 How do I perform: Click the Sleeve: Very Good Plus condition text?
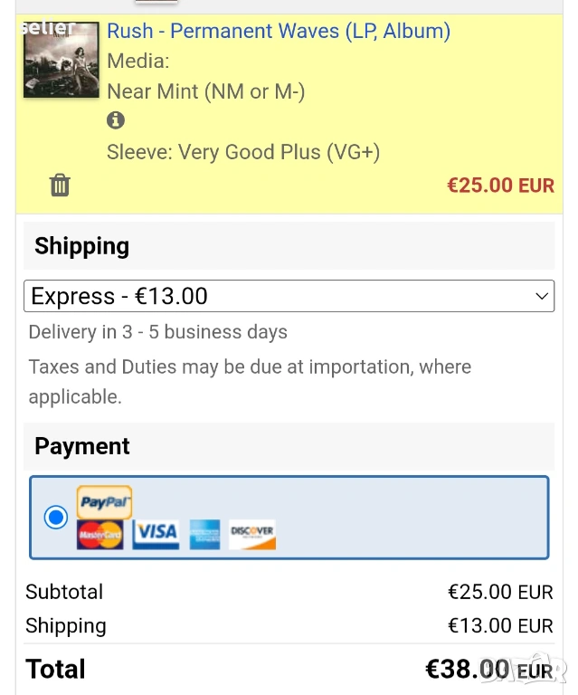[x=243, y=152]
